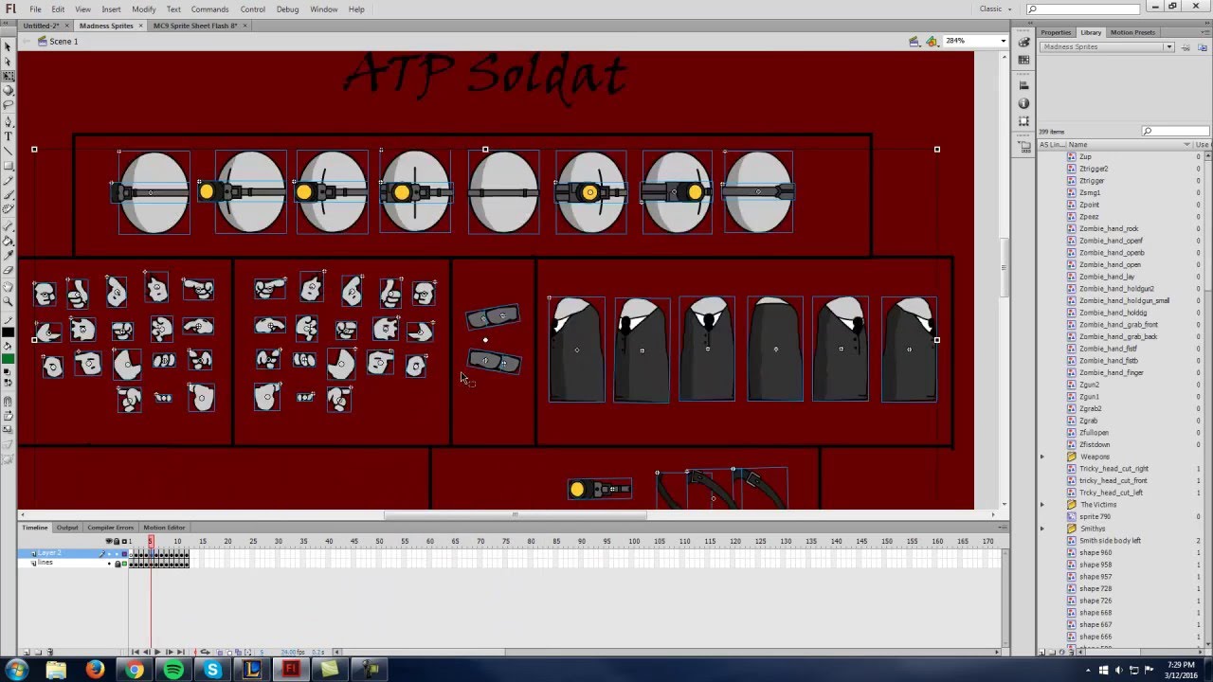Click the Edit Symbols icon above stage
The image size is (1213, 682).
click(932, 41)
